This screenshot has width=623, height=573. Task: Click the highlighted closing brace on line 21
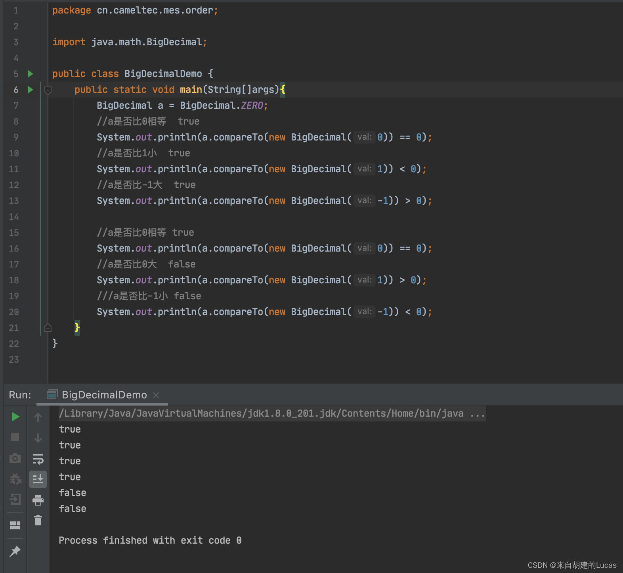pos(77,328)
